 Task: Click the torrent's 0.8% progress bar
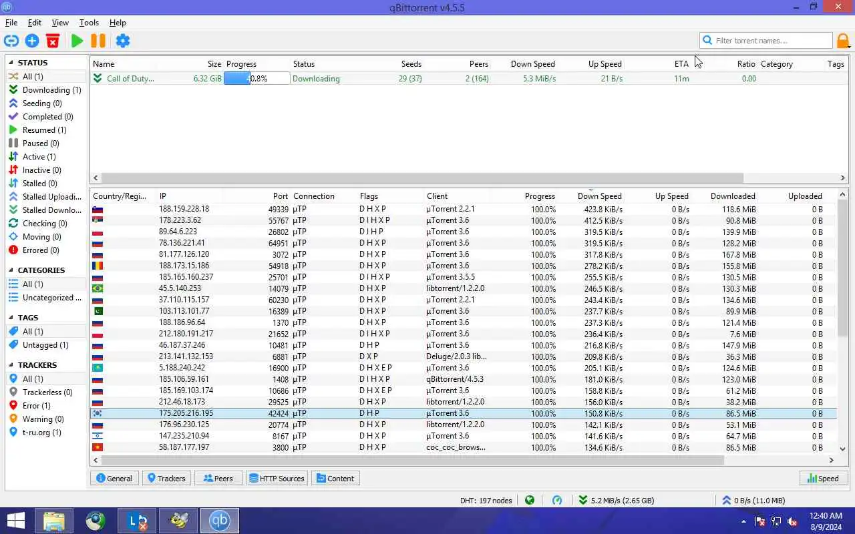point(256,78)
